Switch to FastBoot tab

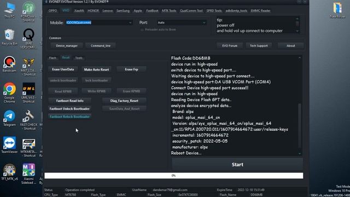[152, 11]
